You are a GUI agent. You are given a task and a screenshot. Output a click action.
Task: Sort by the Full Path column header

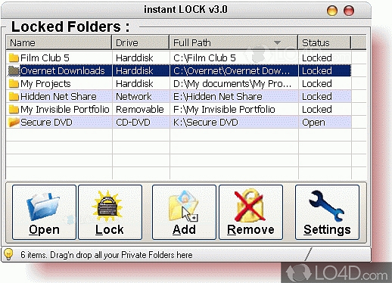coord(234,42)
